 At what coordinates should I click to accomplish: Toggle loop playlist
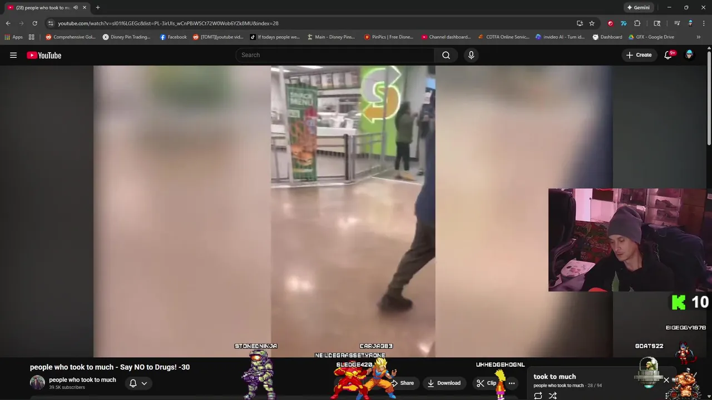click(x=538, y=396)
